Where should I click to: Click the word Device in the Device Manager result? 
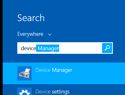43,70
